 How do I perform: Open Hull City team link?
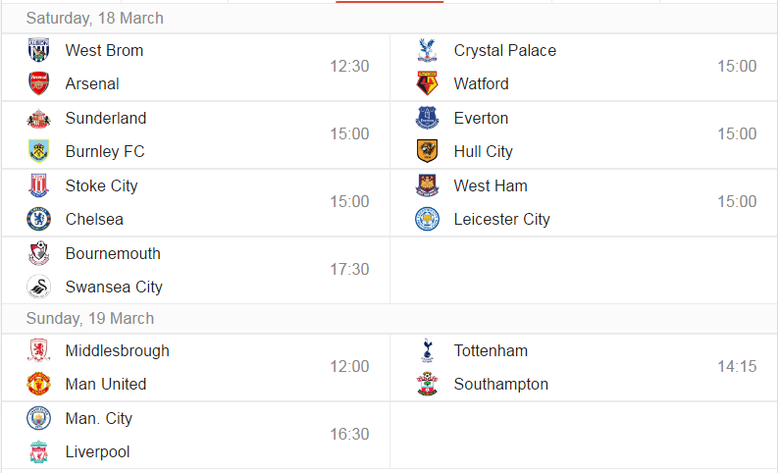(483, 151)
